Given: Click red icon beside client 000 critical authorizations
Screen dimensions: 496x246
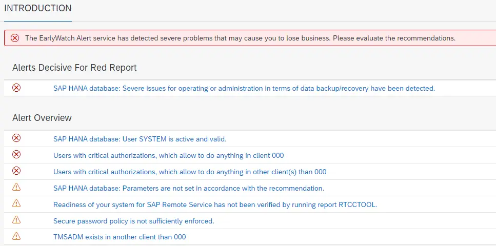Looking at the screenshot, I should click(16, 154).
